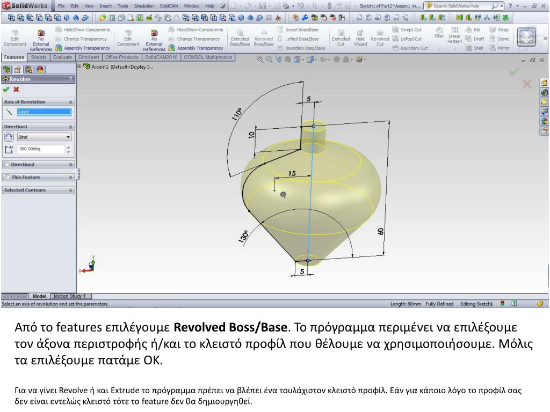Open the ConfigurationManager panel icon
The width and height of the screenshot is (550, 412).
coord(29,69)
